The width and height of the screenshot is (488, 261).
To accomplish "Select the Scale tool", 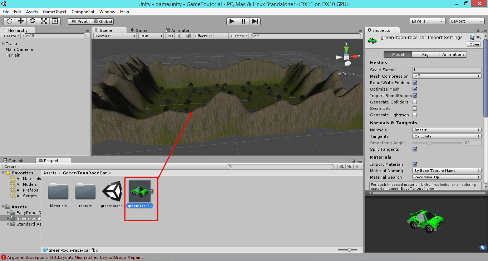I will (x=44, y=21).
